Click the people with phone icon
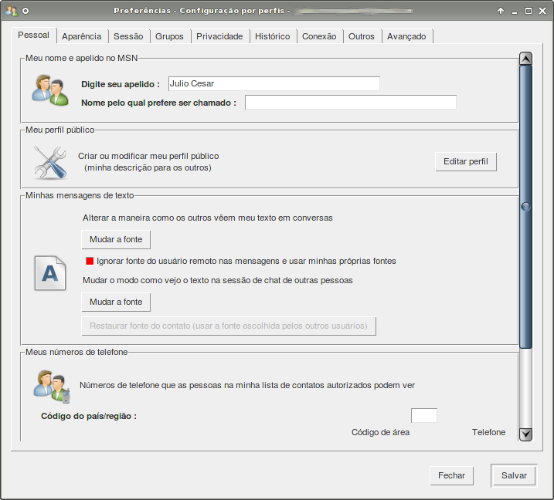This screenshot has height=500, width=554. point(52,387)
